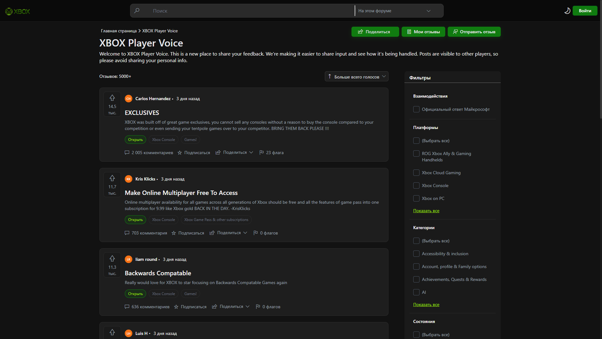Click the search magnifier icon
This screenshot has width=602, height=339.
pyautogui.click(x=137, y=11)
